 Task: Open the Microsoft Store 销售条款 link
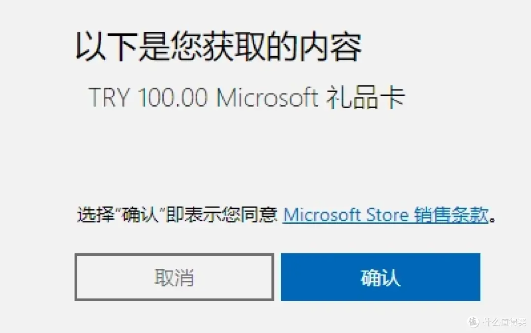(386, 215)
